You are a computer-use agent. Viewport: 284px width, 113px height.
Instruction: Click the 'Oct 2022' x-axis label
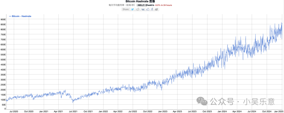148,111
